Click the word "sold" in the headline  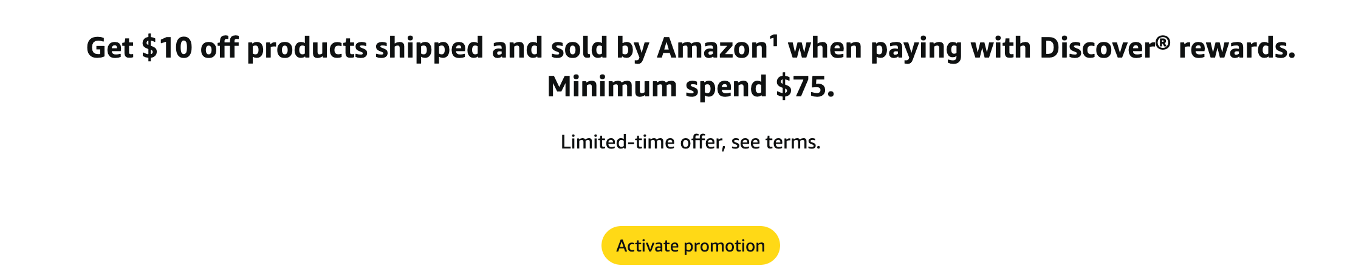[579, 48]
